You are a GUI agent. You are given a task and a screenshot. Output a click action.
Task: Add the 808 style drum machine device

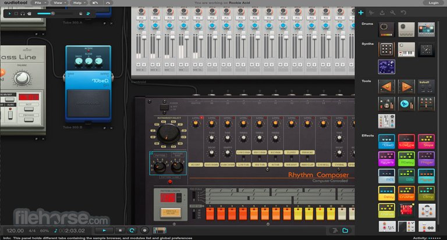point(386,29)
